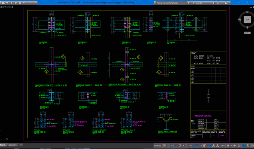The image size is (254, 149).
Task: Undo the last action with the Undo arrow
Action: tap(24, 3)
